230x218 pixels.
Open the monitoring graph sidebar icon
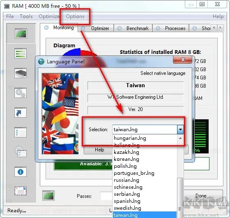coord(21,34)
